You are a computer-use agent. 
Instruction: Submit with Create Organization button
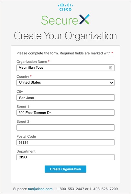point(65,169)
